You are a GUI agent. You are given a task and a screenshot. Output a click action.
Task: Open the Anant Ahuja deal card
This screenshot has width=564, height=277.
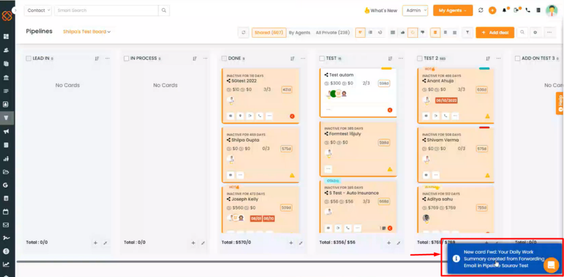tap(455, 96)
